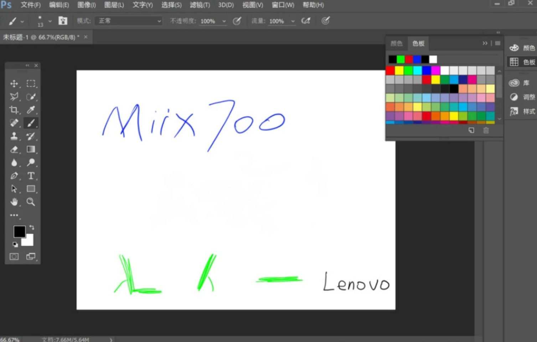
Task: Select the Pen tool
Action: click(x=14, y=176)
